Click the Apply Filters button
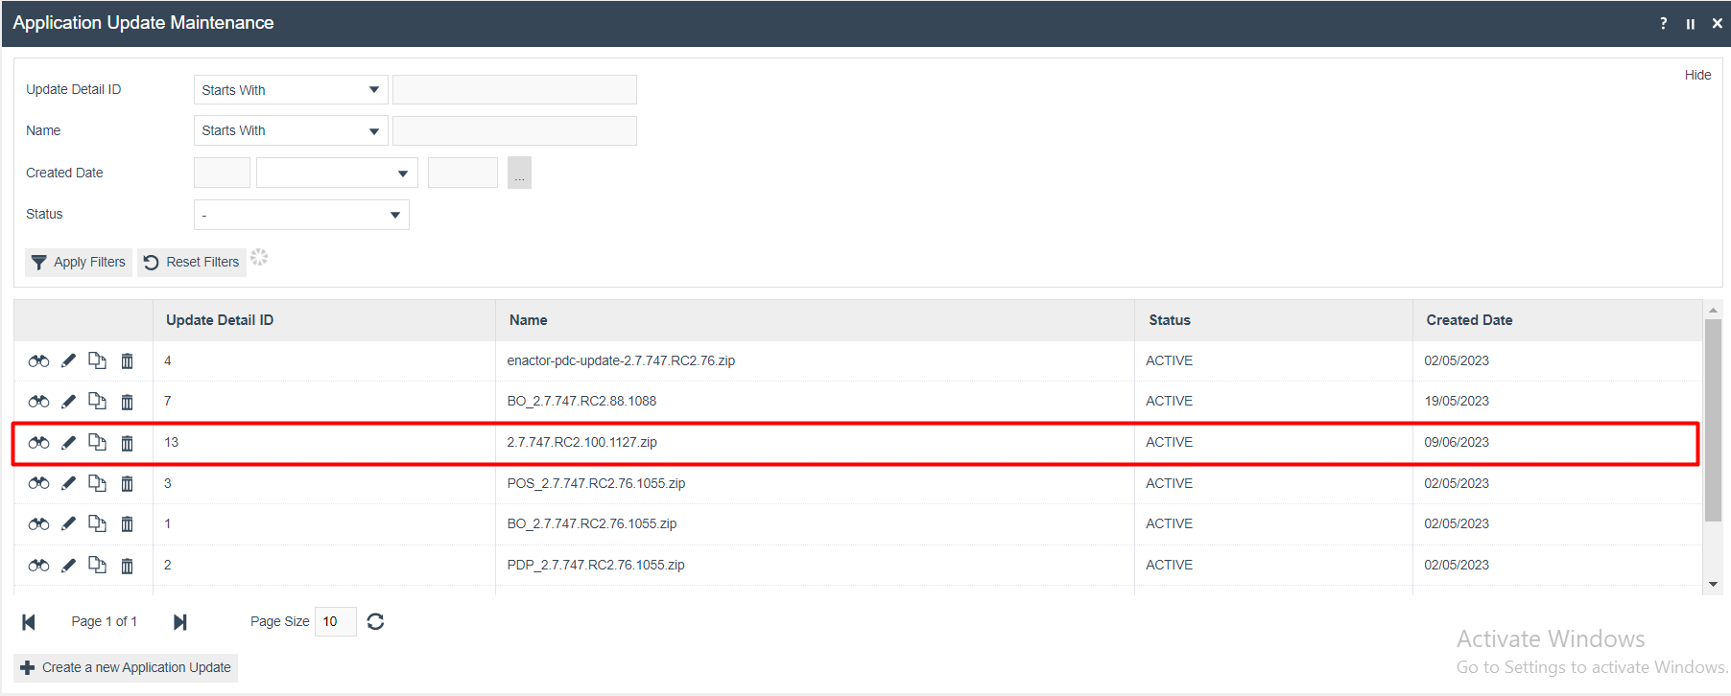 79,263
